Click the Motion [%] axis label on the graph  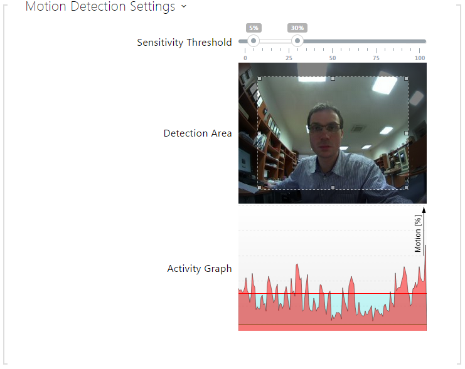pos(418,234)
